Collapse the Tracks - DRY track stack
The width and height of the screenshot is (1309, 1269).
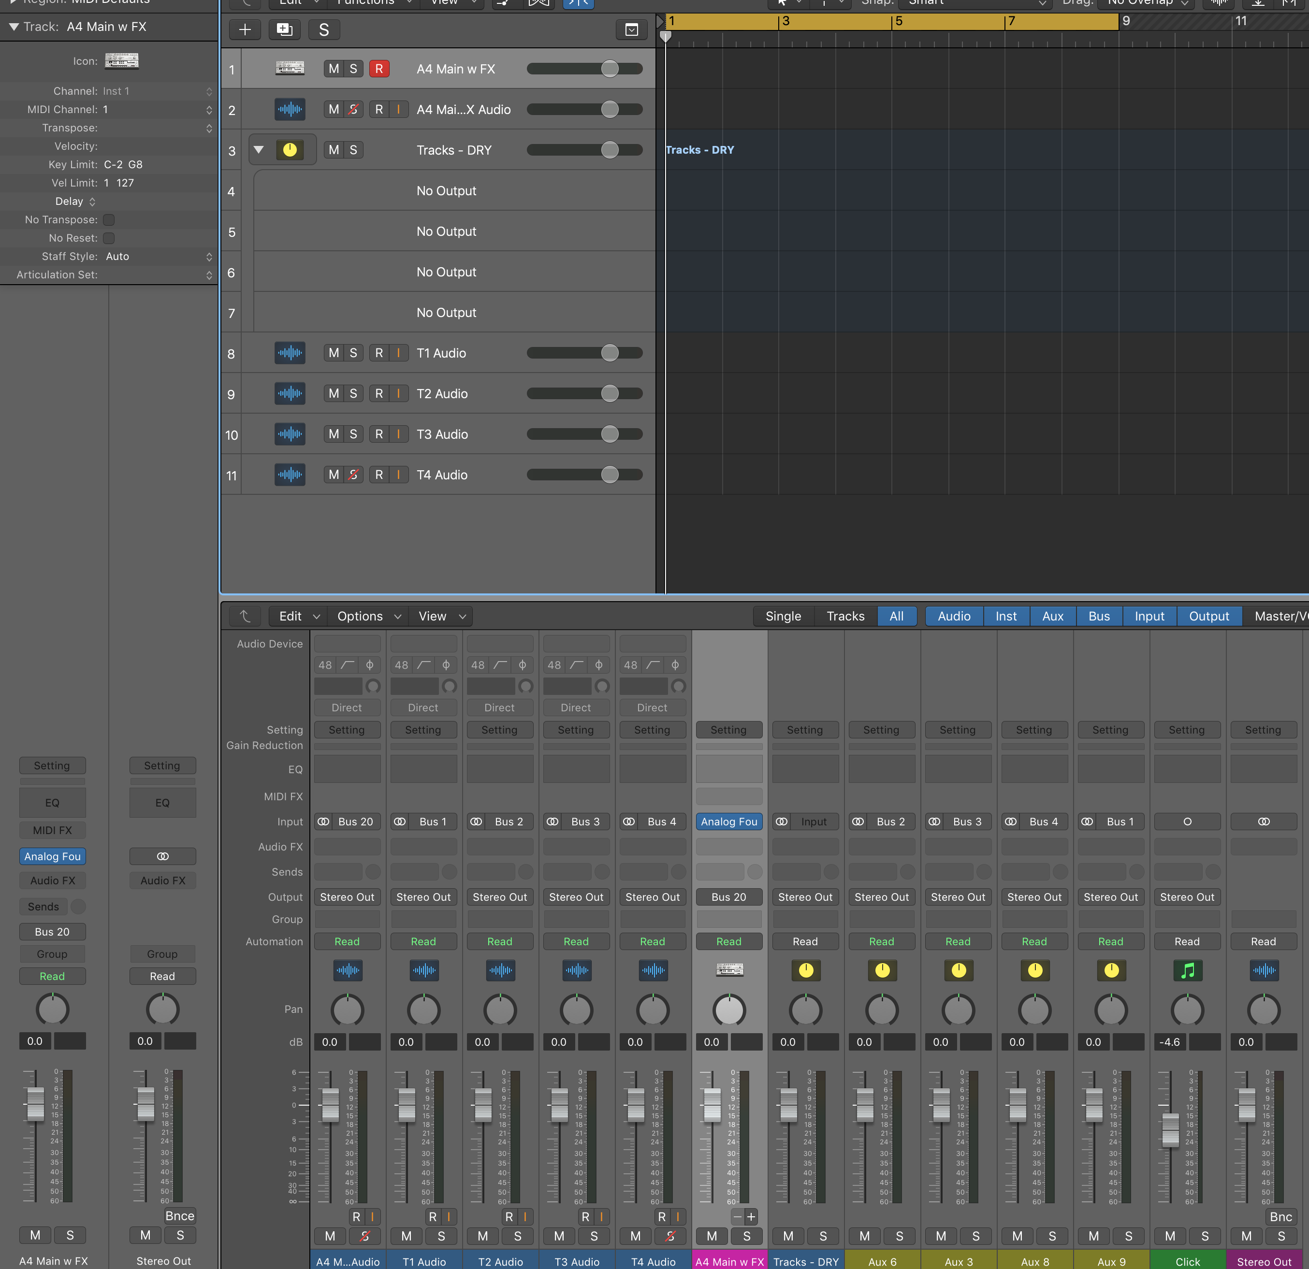(259, 149)
